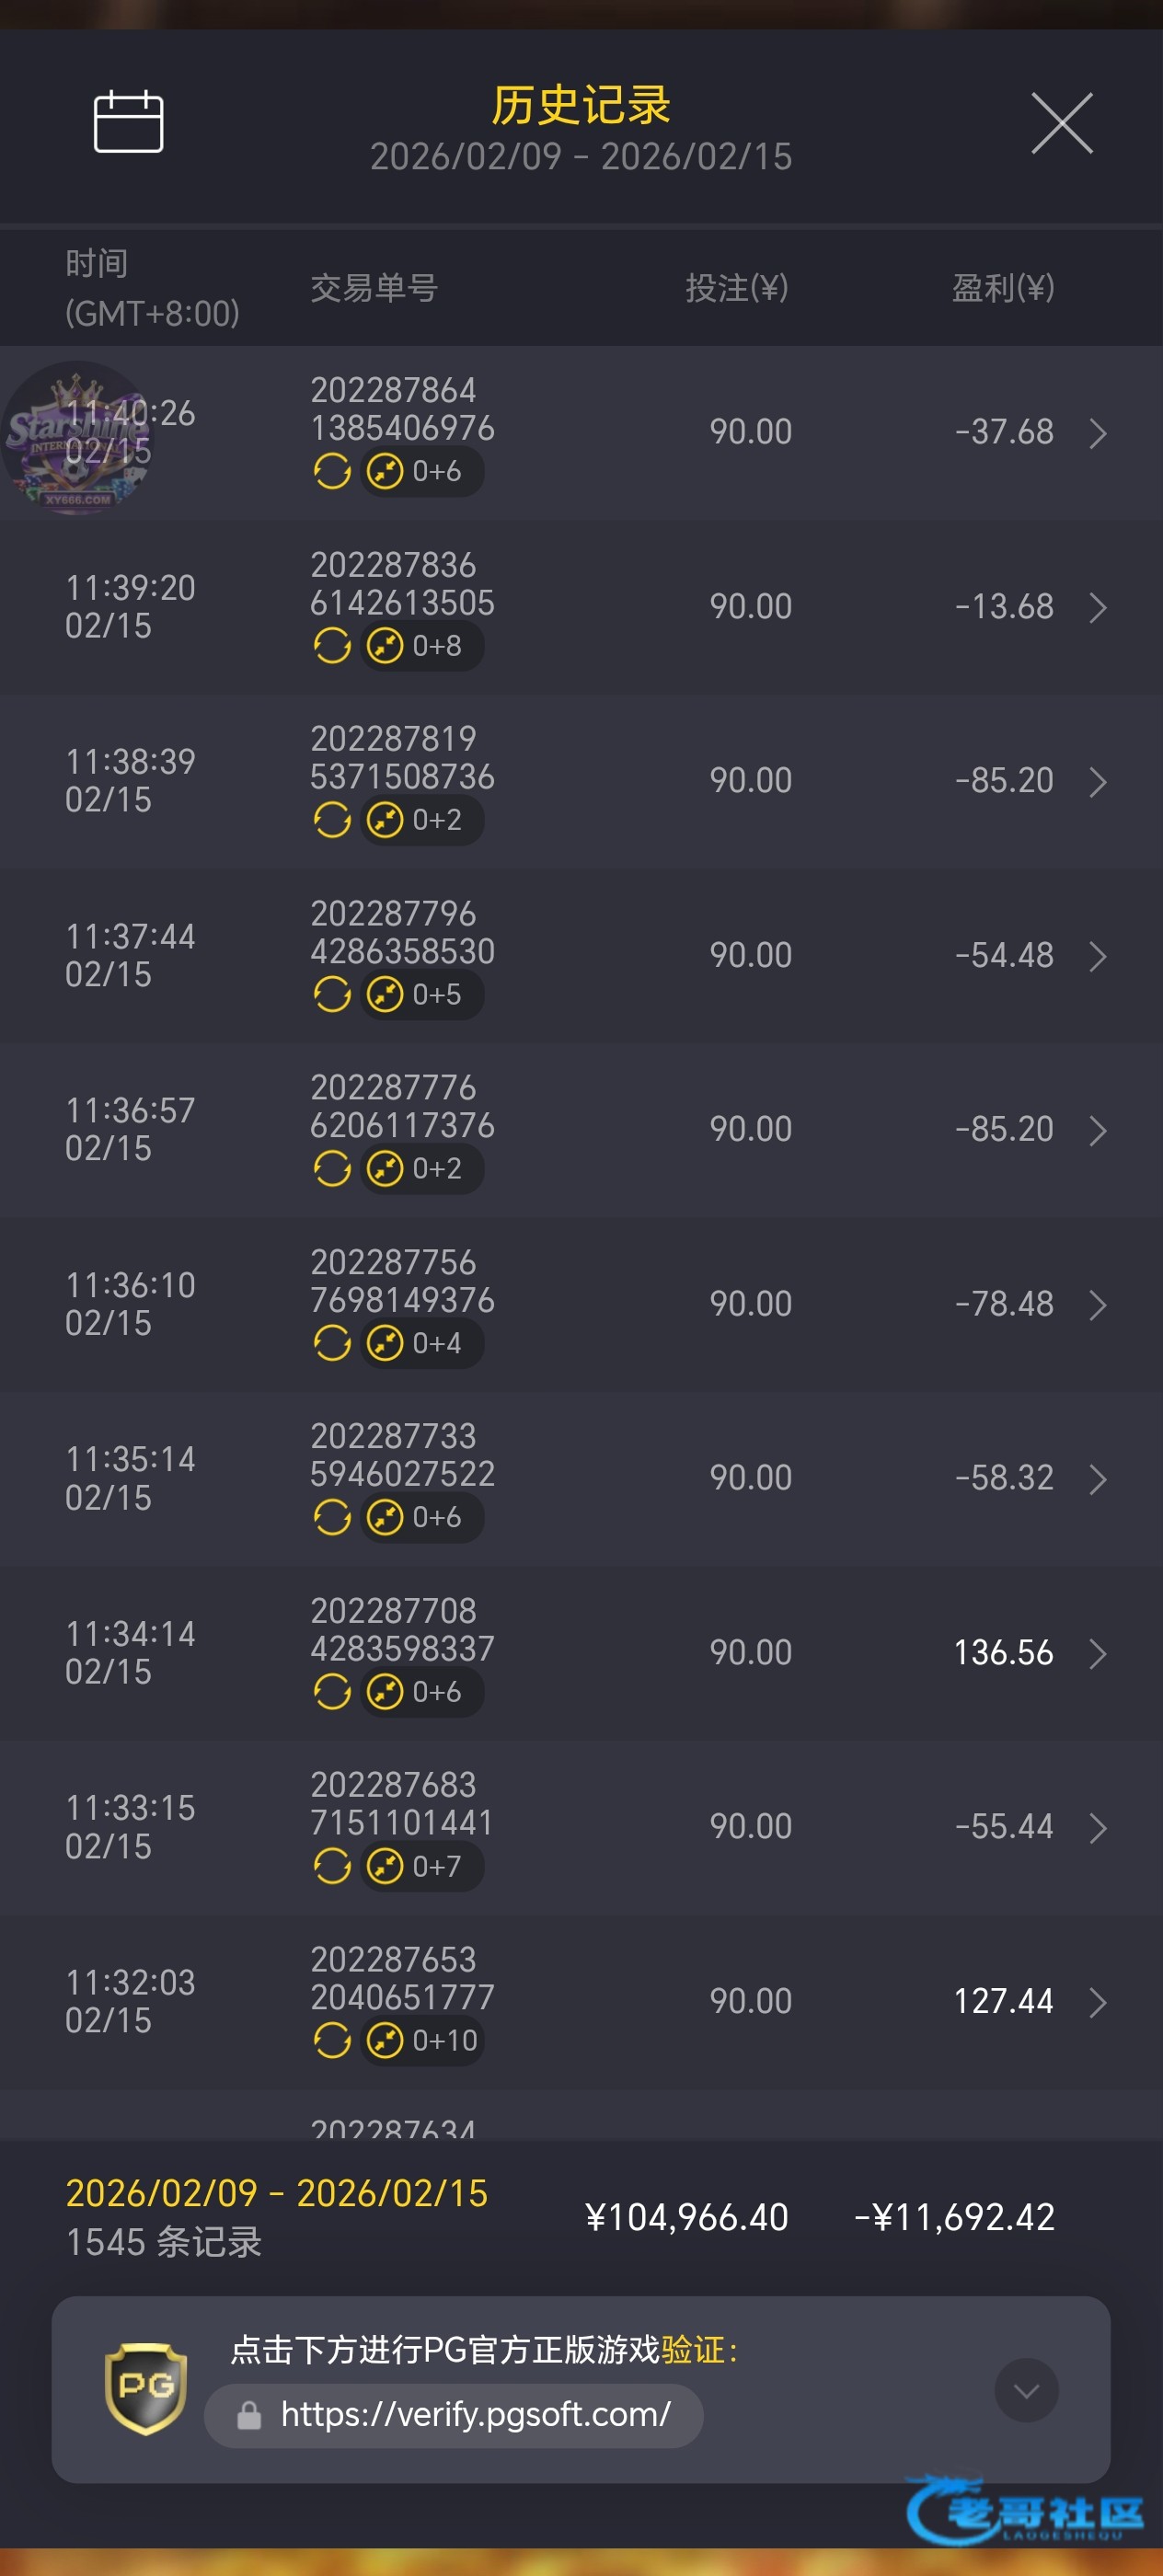
Task: Click the spin icon on 11:38:39 record
Action: click(x=332, y=820)
